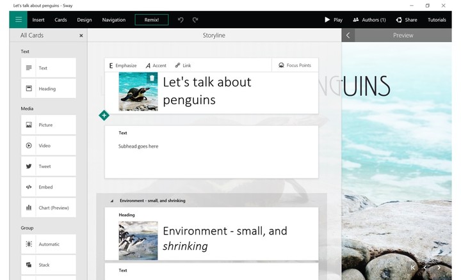The width and height of the screenshot is (461, 280).
Task: Toggle Emphasize formatting
Action: point(123,65)
